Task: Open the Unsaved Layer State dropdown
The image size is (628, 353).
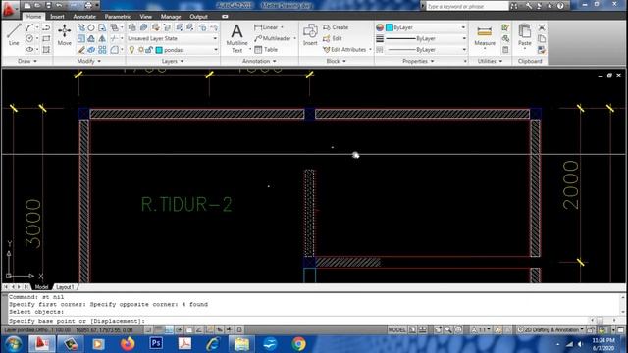Action: (x=173, y=38)
